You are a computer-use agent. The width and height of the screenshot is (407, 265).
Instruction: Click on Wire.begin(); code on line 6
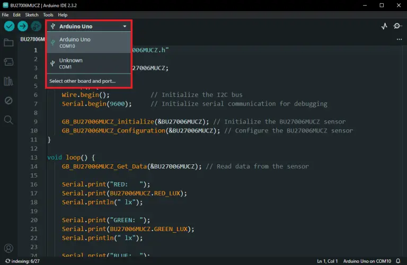click(86, 95)
